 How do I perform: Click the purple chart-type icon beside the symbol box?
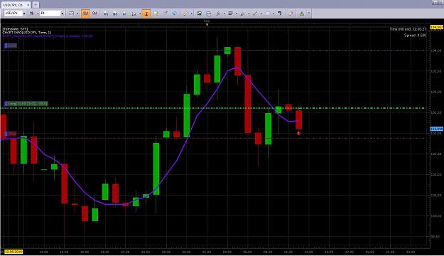(x=32, y=14)
